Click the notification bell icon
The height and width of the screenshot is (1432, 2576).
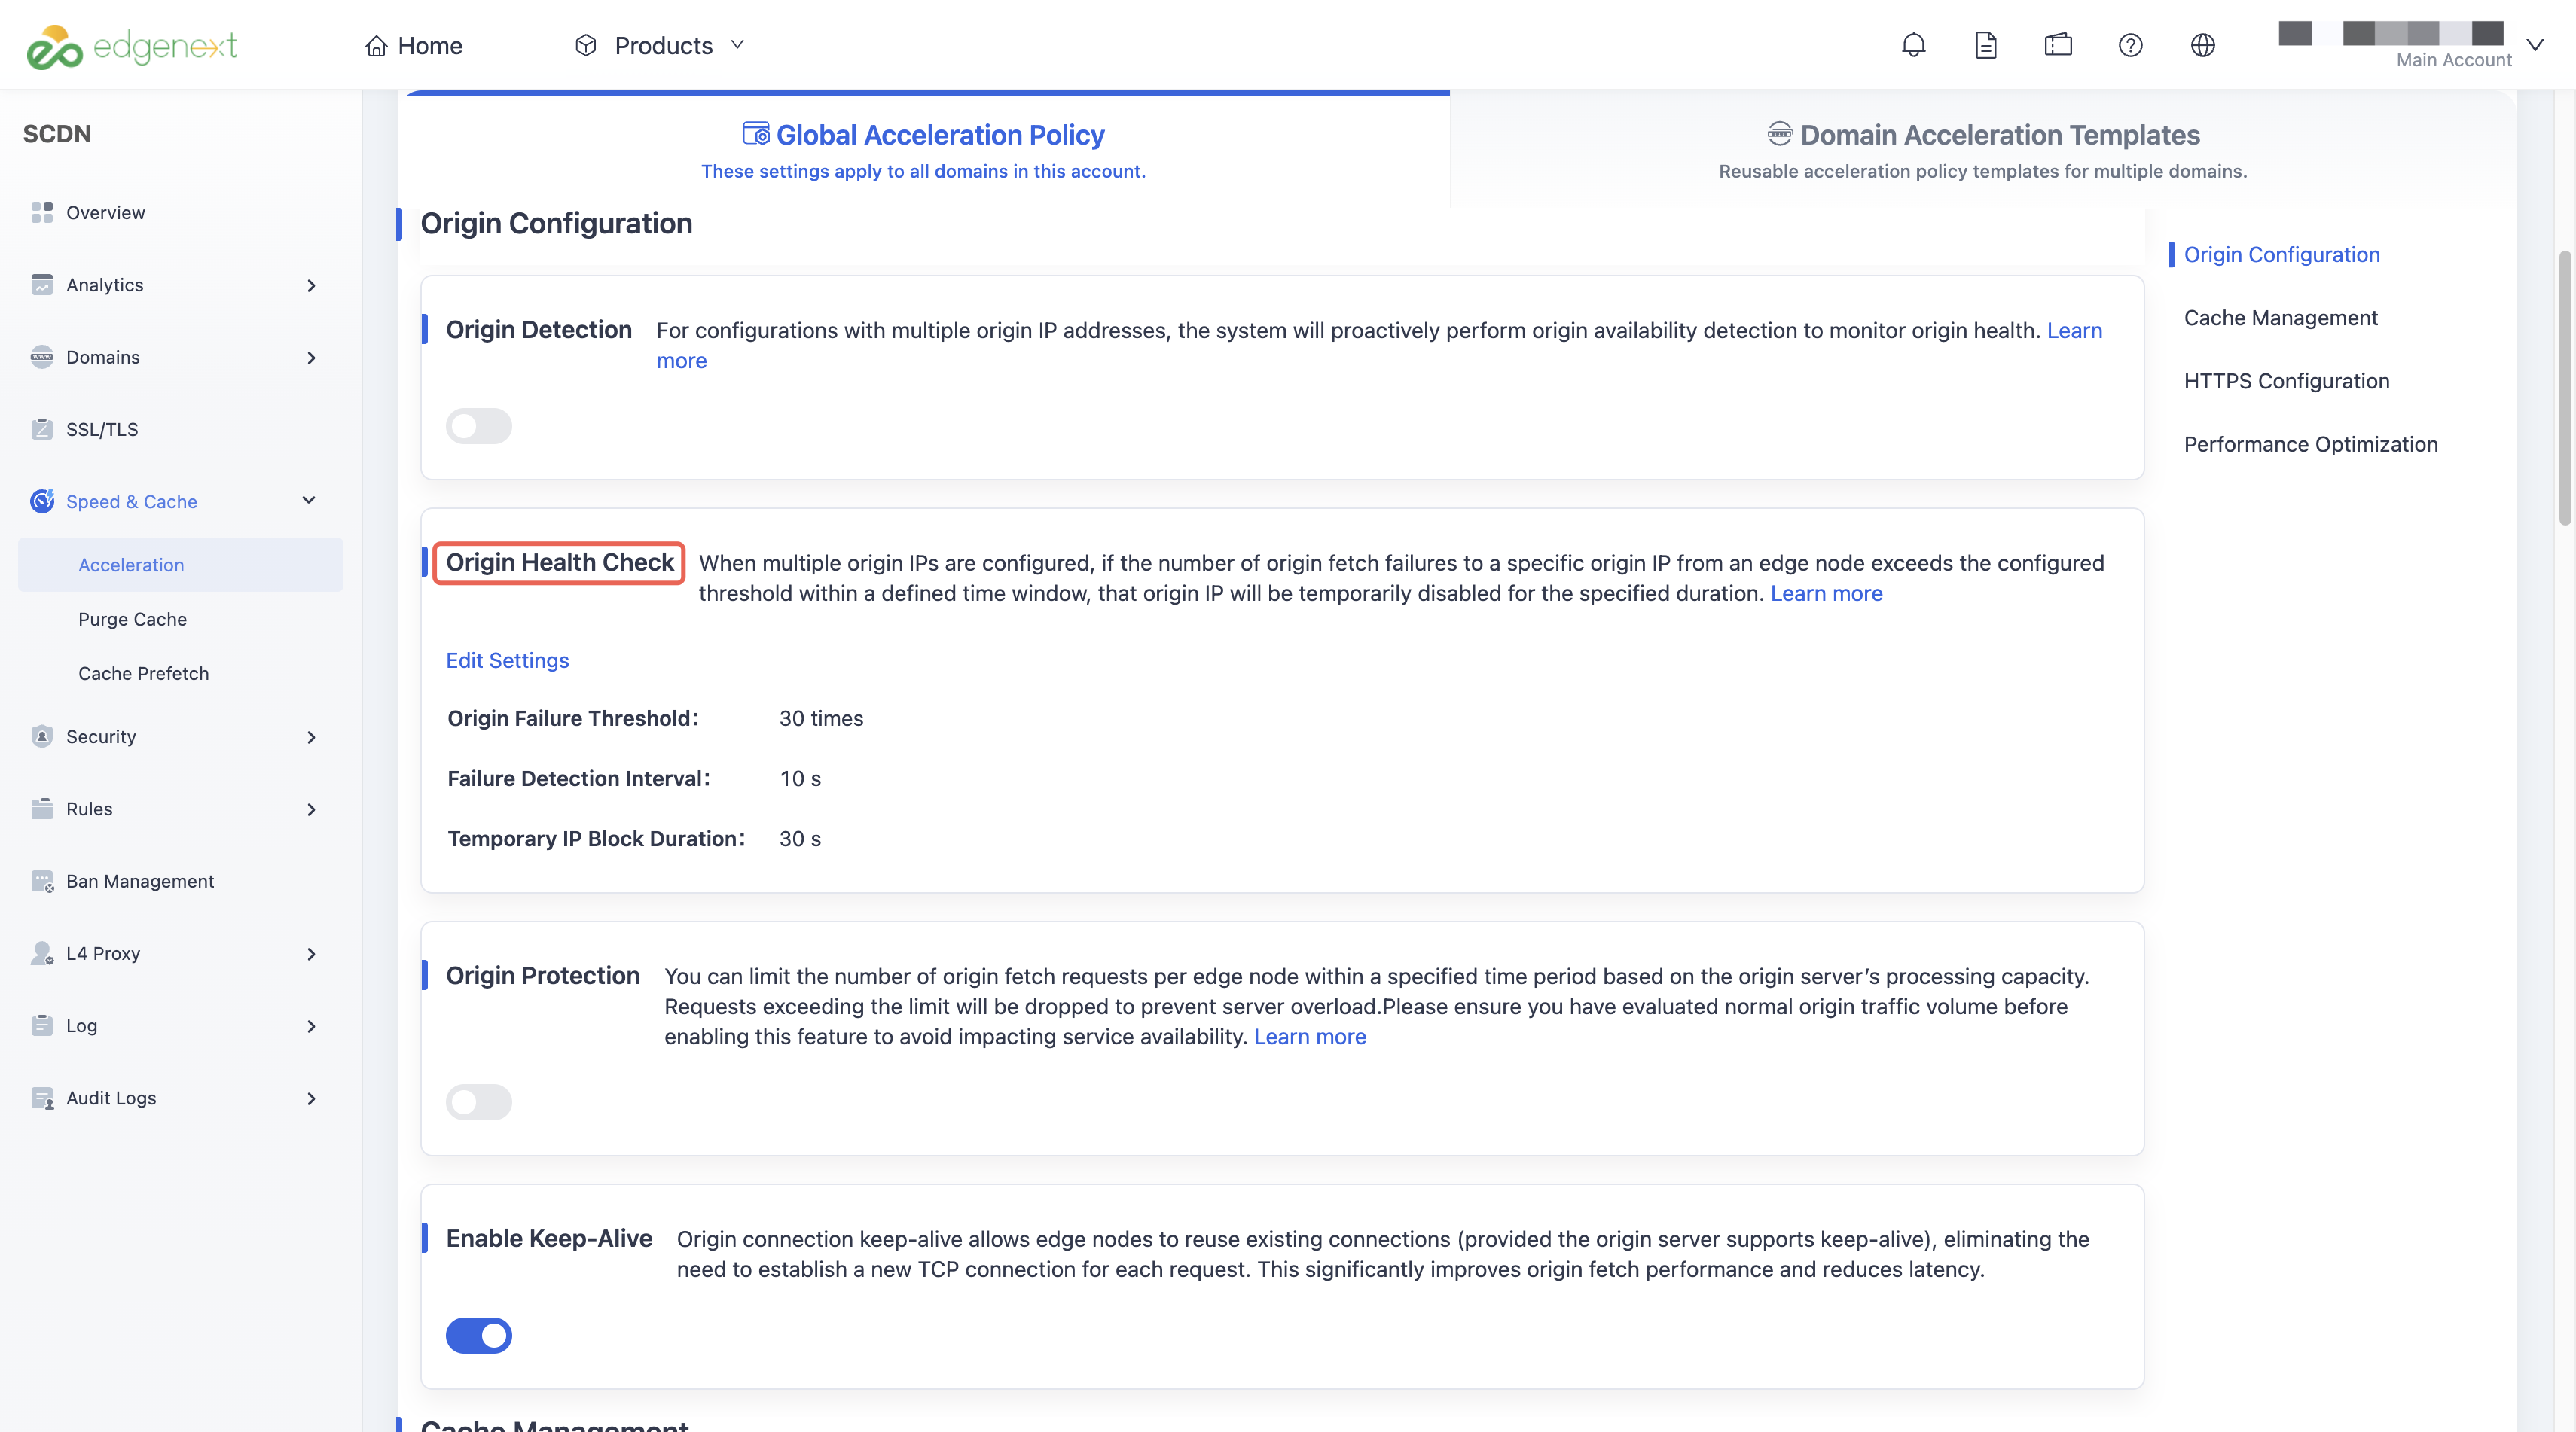1913,45
